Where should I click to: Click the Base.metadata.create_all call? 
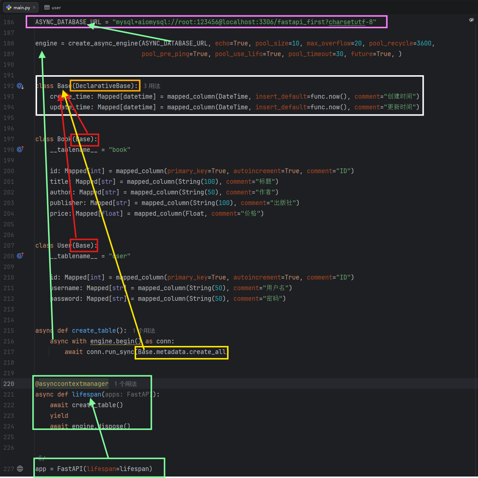pyautogui.click(x=182, y=352)
